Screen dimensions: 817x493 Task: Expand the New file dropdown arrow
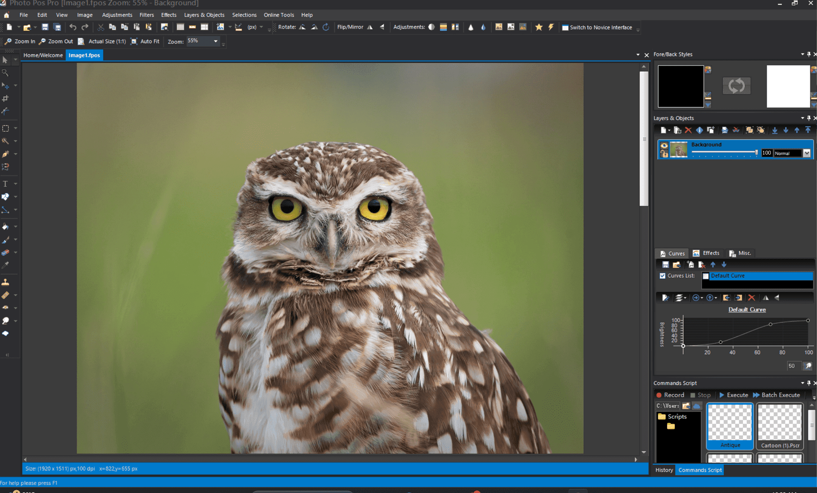18,27
